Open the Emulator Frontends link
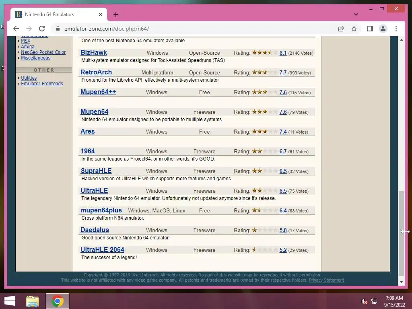412x309 pixels. pos(42,84)
